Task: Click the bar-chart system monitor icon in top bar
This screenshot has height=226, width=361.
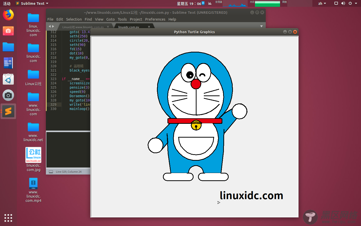Action: (x=210, y=3)
